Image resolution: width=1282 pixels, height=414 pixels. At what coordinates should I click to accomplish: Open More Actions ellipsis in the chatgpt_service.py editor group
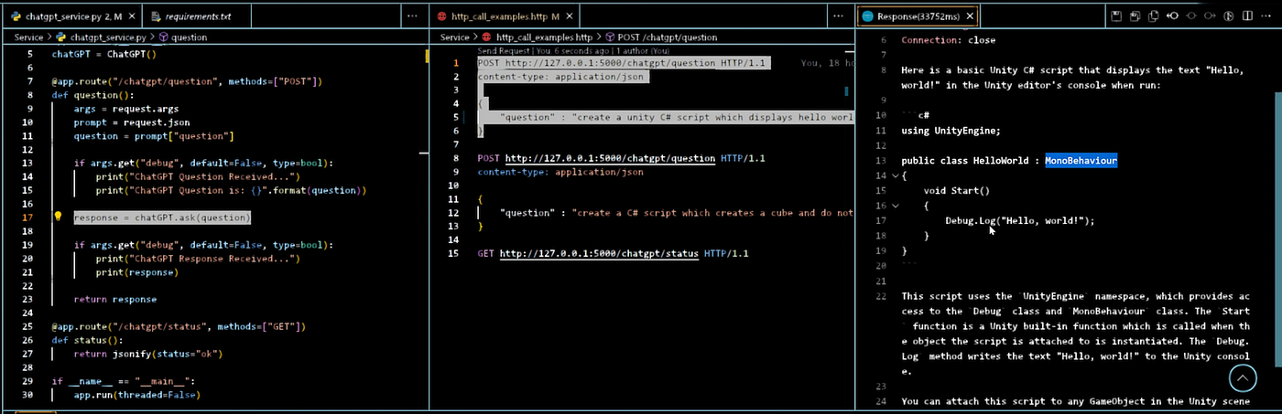click(x=413, y=16)
